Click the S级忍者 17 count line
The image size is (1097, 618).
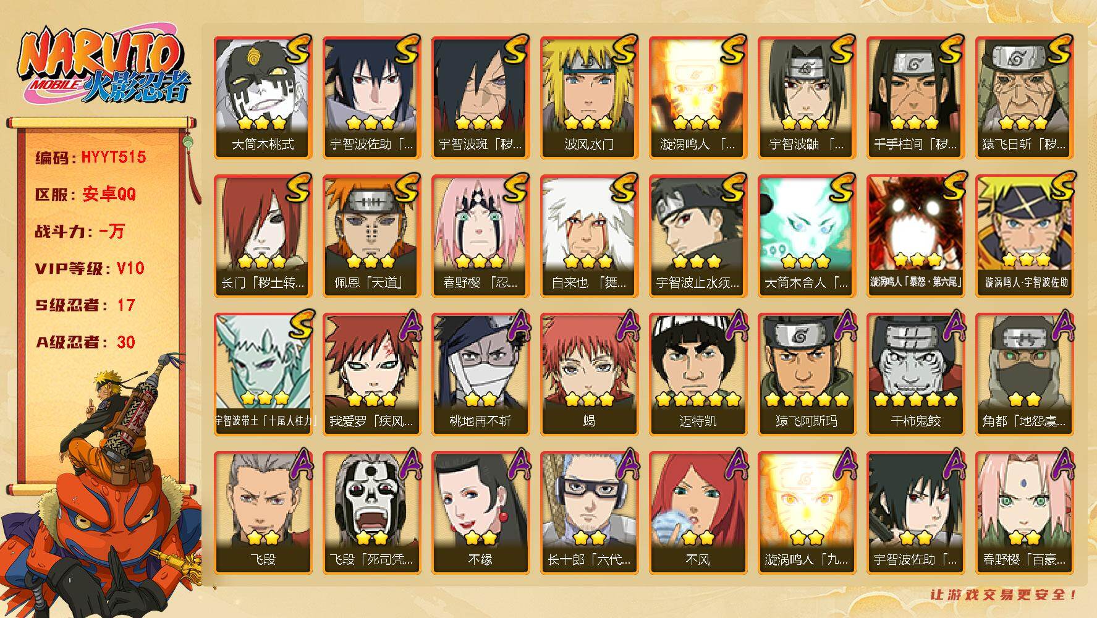coord(85,305)
